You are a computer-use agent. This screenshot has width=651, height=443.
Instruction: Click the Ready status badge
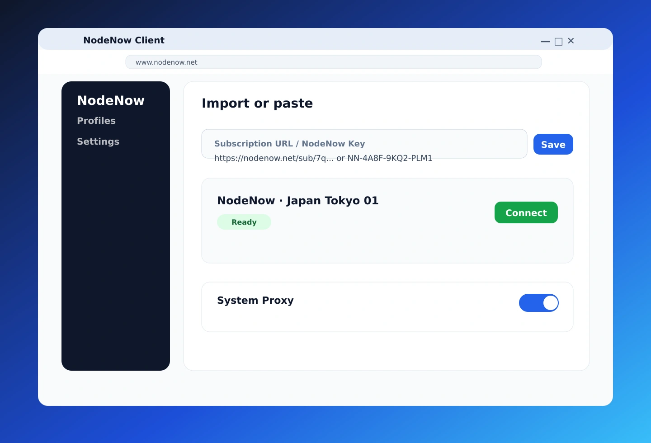coord(244,222)
